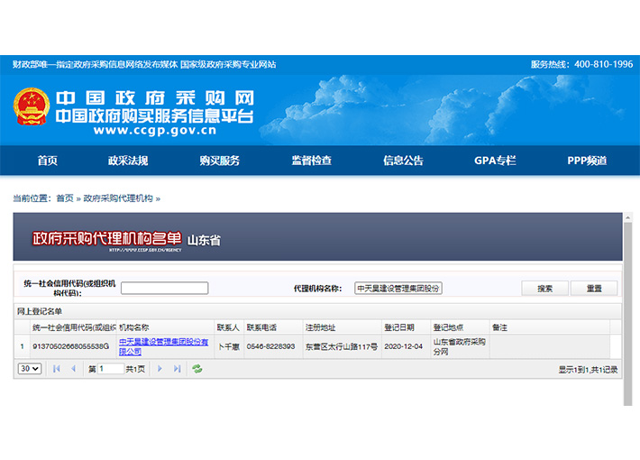Image resolution: width=640 pixels, height=460 pixels.
Task: Click the 重置 button
Action: [594, 289]
